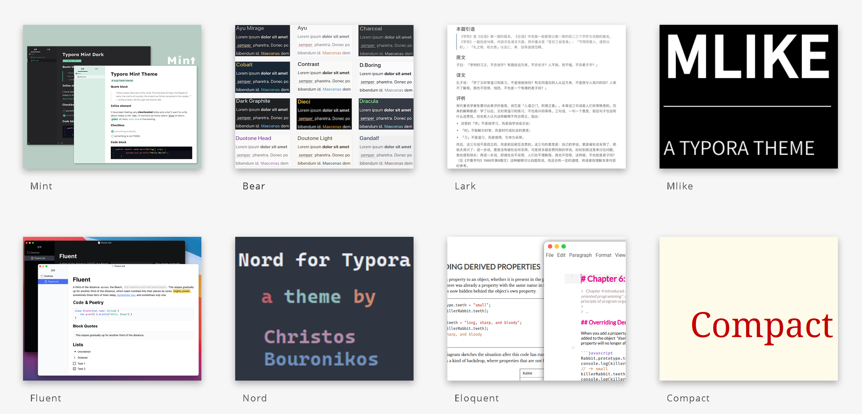Click the Compact theme title link

(x=688, y=398)
